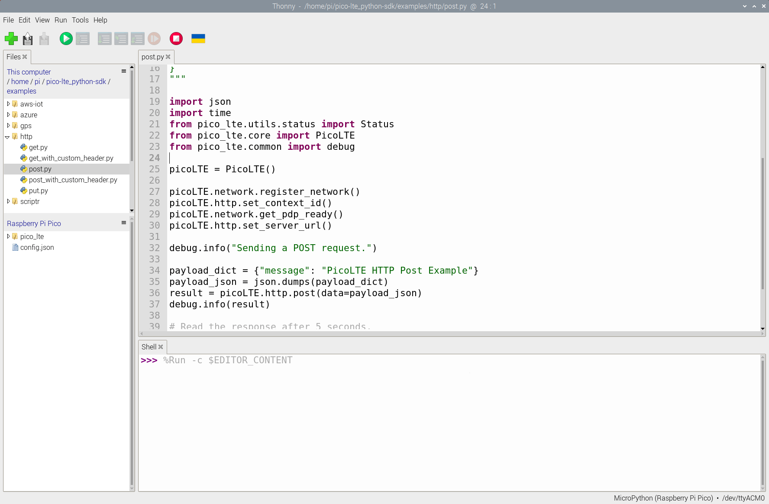This screenshot has height=504, width=769.
Task: Close the Files panel tab
Action: (25, 57)
